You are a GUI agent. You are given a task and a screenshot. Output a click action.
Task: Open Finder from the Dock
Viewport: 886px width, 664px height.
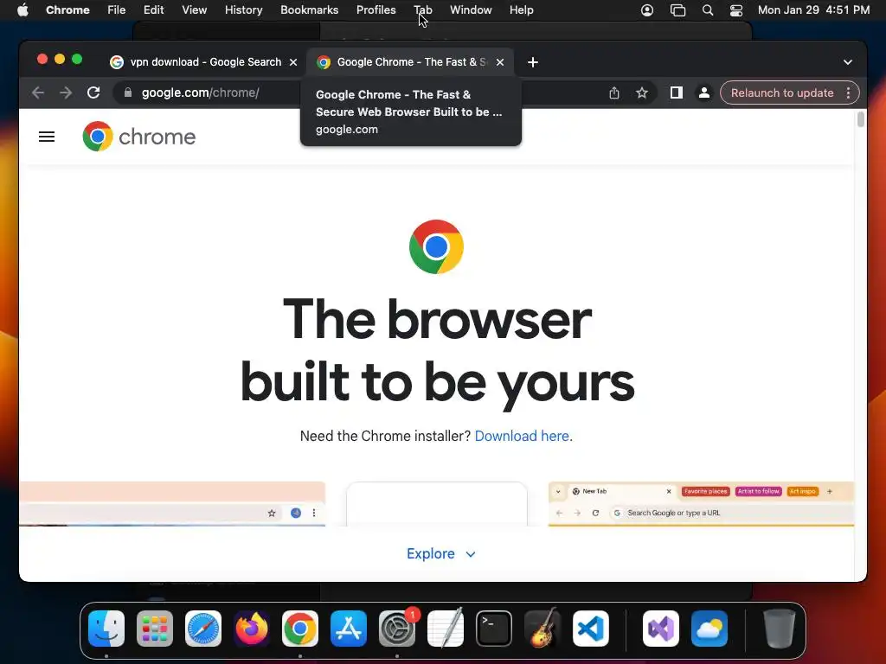106,629
